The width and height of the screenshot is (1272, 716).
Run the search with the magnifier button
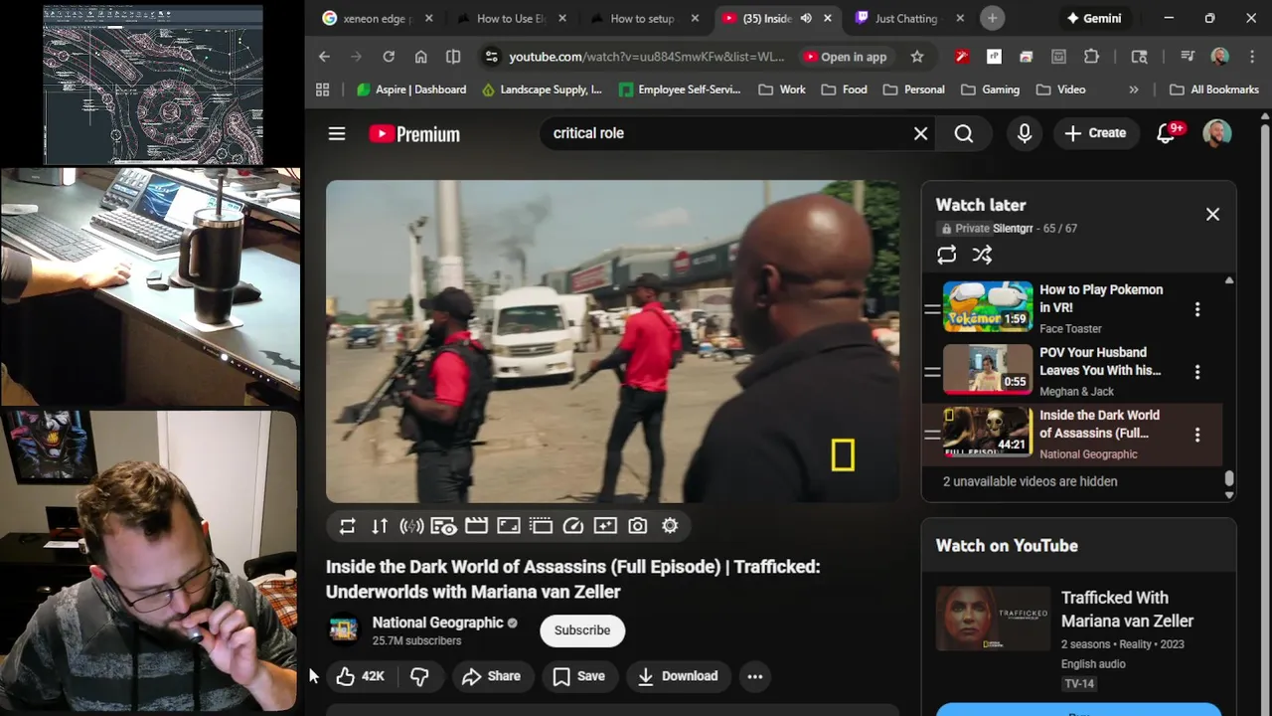click(x=963, y=133)
